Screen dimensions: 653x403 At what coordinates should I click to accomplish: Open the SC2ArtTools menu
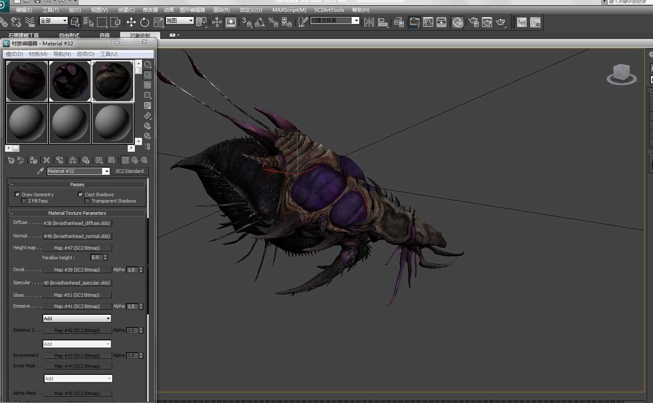(329, 10)
